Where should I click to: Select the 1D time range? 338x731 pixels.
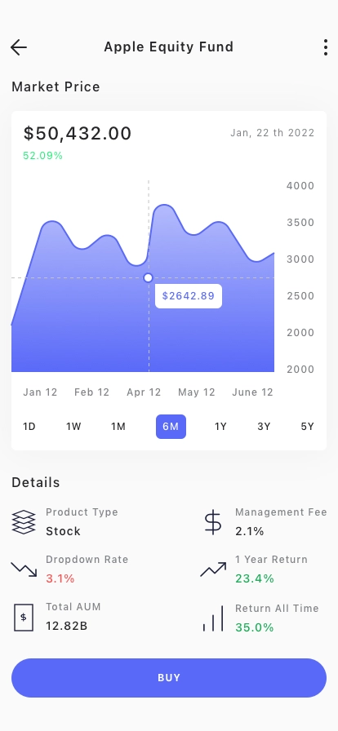pyautogui.click(x=29, y=427)
